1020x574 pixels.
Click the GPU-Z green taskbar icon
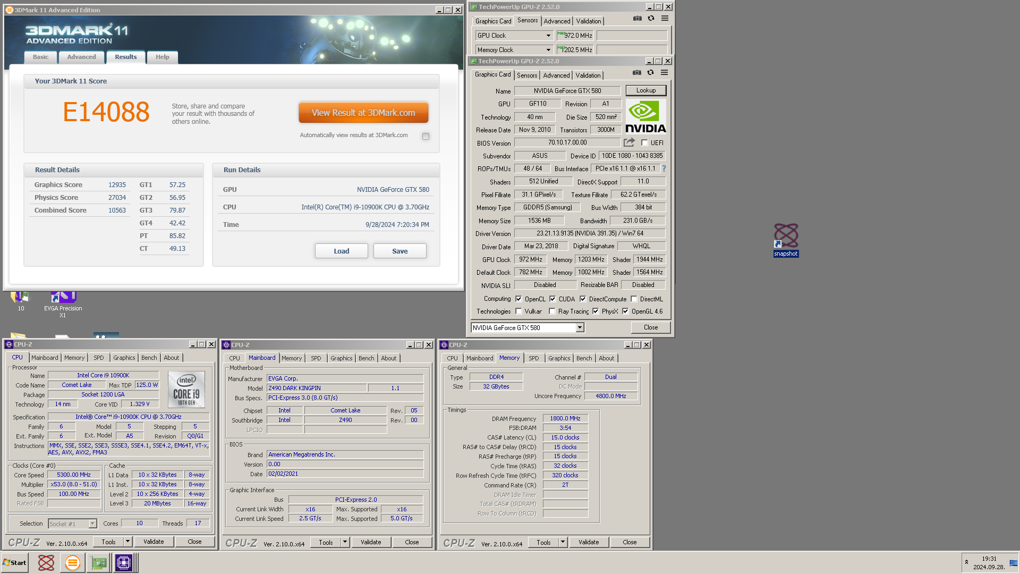click(98, 563)
